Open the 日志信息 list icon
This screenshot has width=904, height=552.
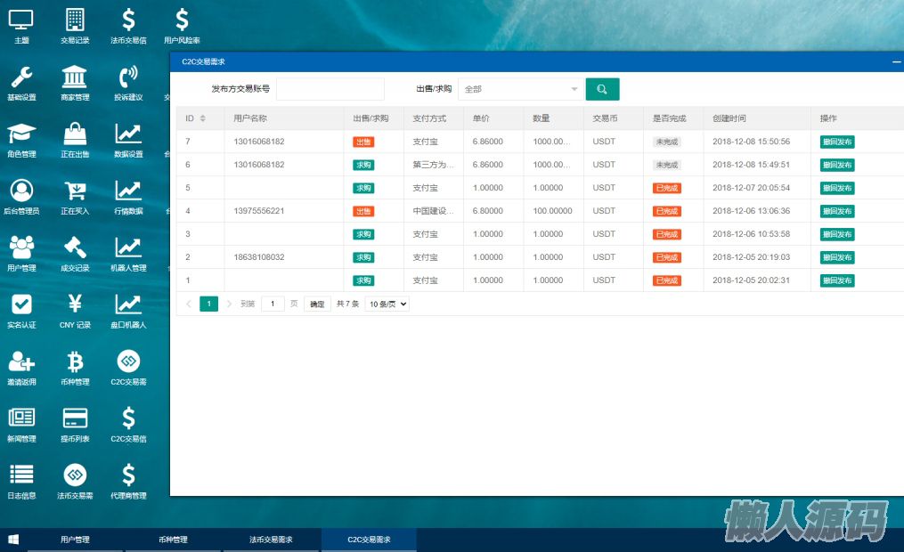[x=21, y=476]
